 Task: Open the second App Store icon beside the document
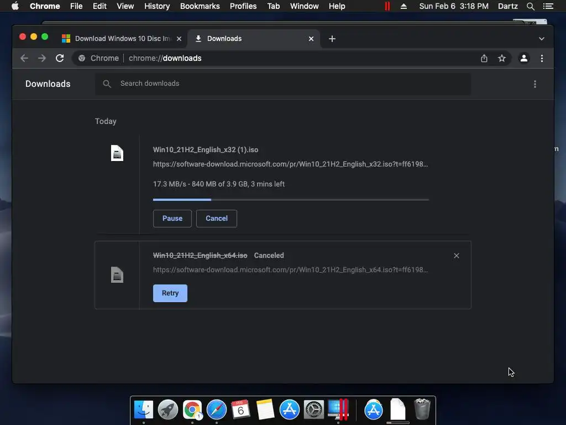[x=373, y=410]
